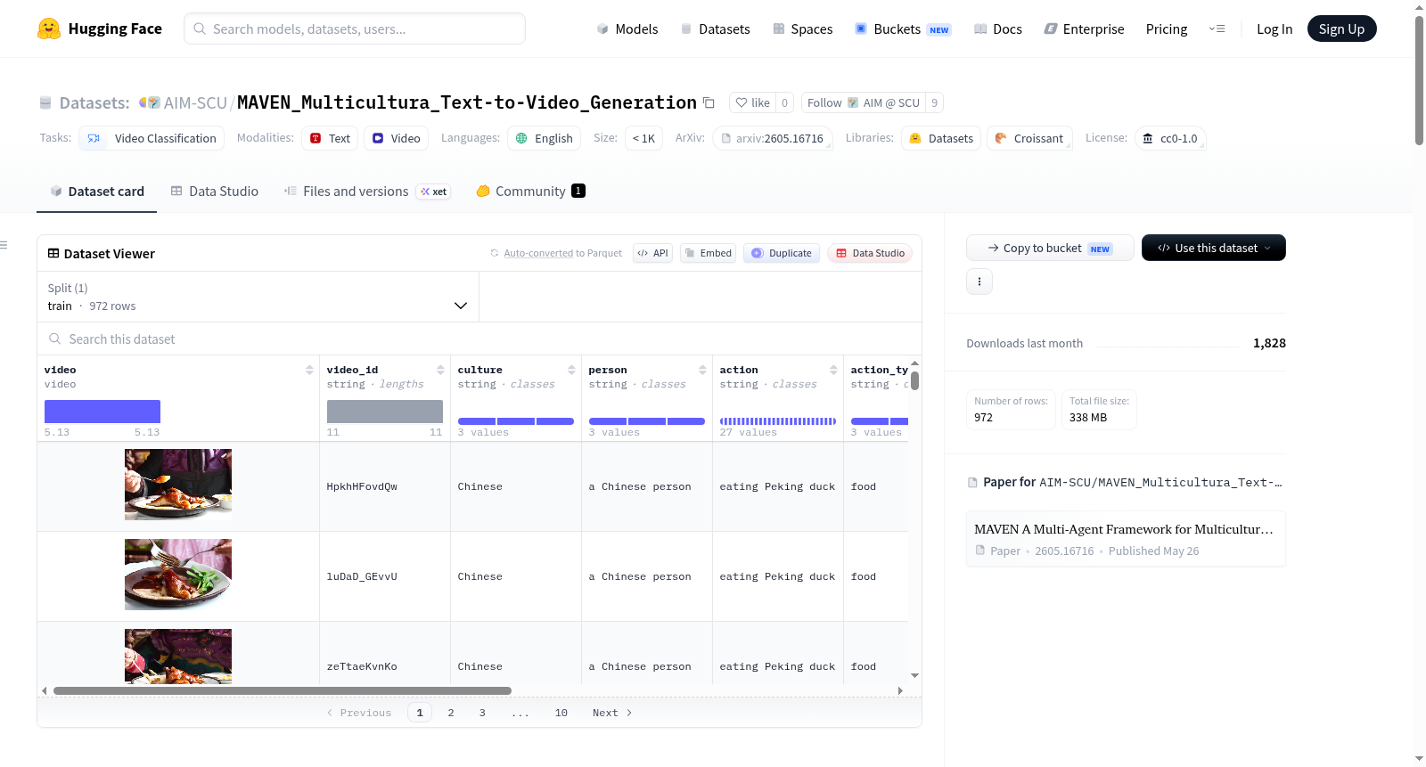Follow AIM @ SCU organization

864,102
